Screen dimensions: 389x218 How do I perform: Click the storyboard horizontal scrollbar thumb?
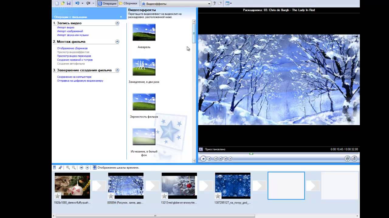click(x=155, y=216)
